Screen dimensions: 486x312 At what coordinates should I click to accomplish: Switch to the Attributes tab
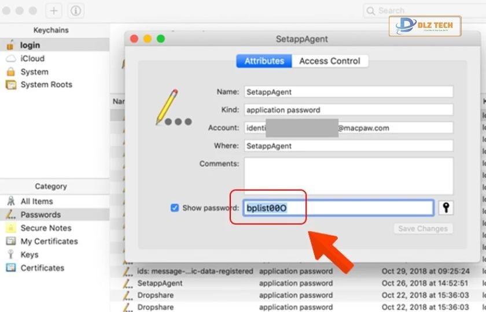point(264,61)
